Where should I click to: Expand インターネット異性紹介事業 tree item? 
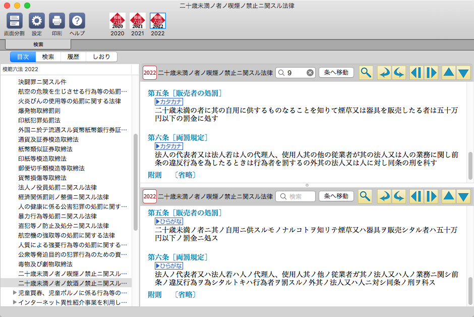click(x=15, y=302)
